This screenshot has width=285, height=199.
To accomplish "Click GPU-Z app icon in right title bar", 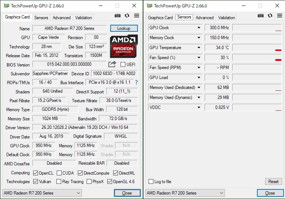I will pyautogui.click(x=150, y=6).
